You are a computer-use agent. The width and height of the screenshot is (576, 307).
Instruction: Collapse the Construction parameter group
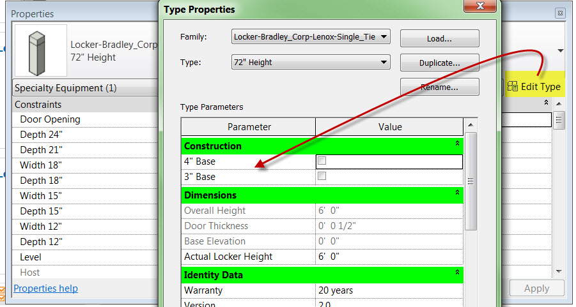(x=457, y=144)
